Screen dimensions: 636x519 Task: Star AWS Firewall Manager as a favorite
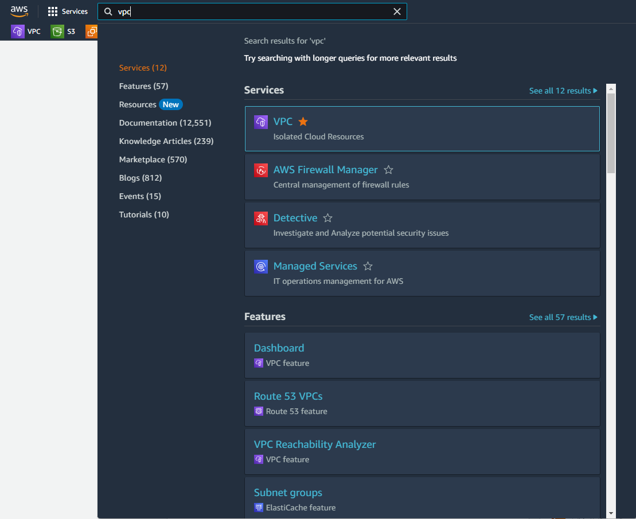[388, 170]
